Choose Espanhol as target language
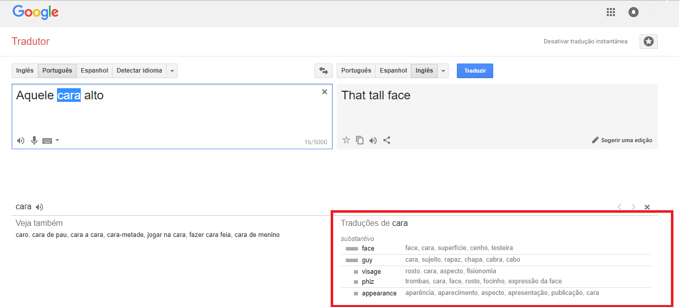 click(x=393, y=71)
